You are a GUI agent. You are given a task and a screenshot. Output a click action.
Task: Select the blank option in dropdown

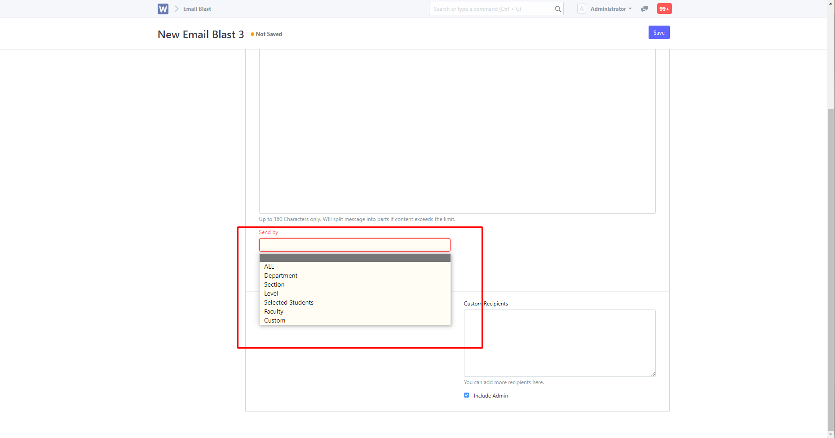355,258
